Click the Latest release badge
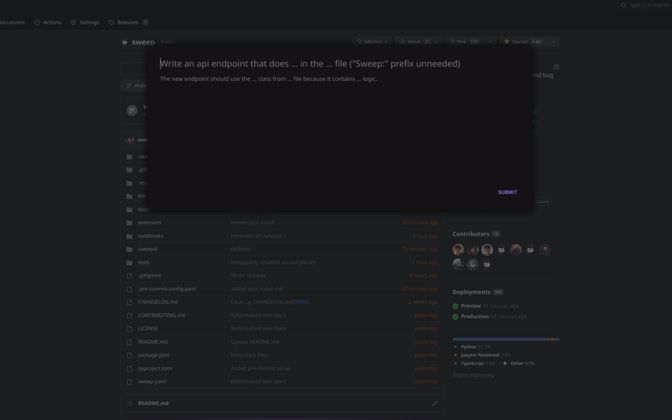This screenshot has height=420, width=672. pos(543,202)
